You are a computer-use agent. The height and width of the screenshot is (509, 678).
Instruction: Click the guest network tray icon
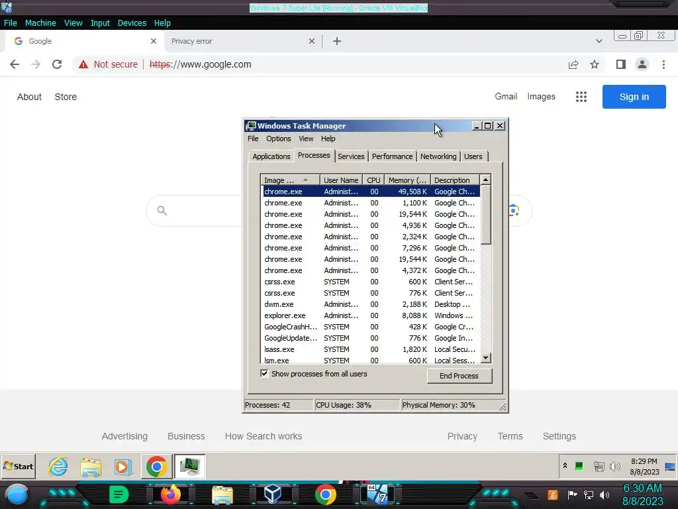599,467
